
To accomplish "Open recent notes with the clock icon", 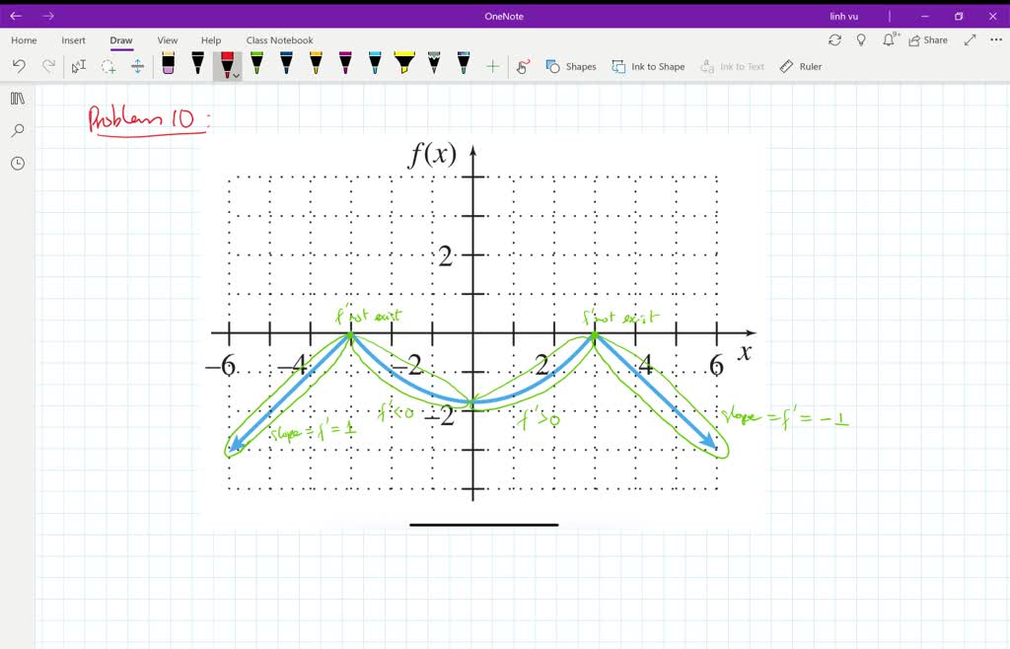I will tap(17, 163).
